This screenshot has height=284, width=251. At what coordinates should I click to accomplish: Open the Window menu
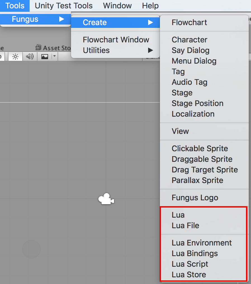click(117, 6)
